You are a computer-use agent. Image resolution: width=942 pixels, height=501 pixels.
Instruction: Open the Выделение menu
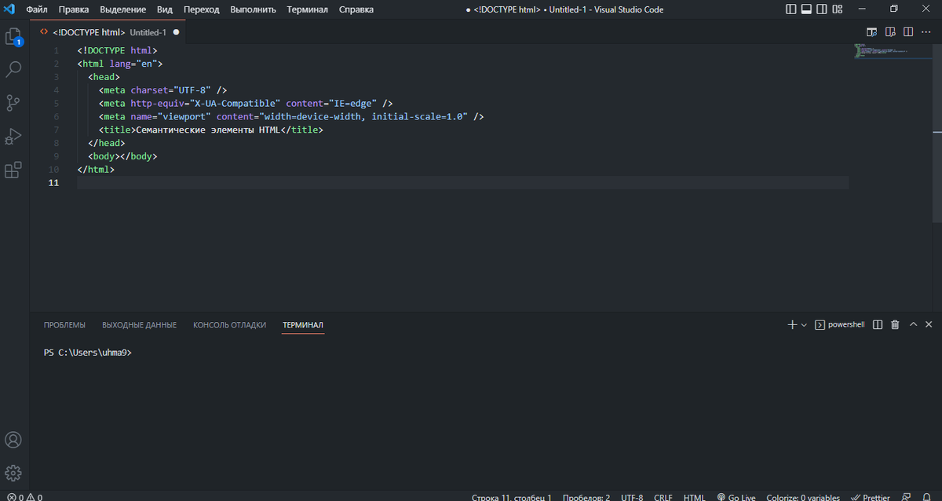tap(122, 9)
